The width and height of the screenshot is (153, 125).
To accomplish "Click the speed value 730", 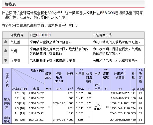I will click(70, 93).
